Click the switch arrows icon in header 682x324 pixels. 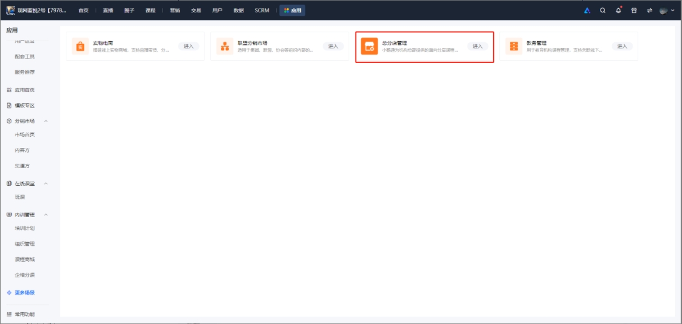(x=649, y=10)
